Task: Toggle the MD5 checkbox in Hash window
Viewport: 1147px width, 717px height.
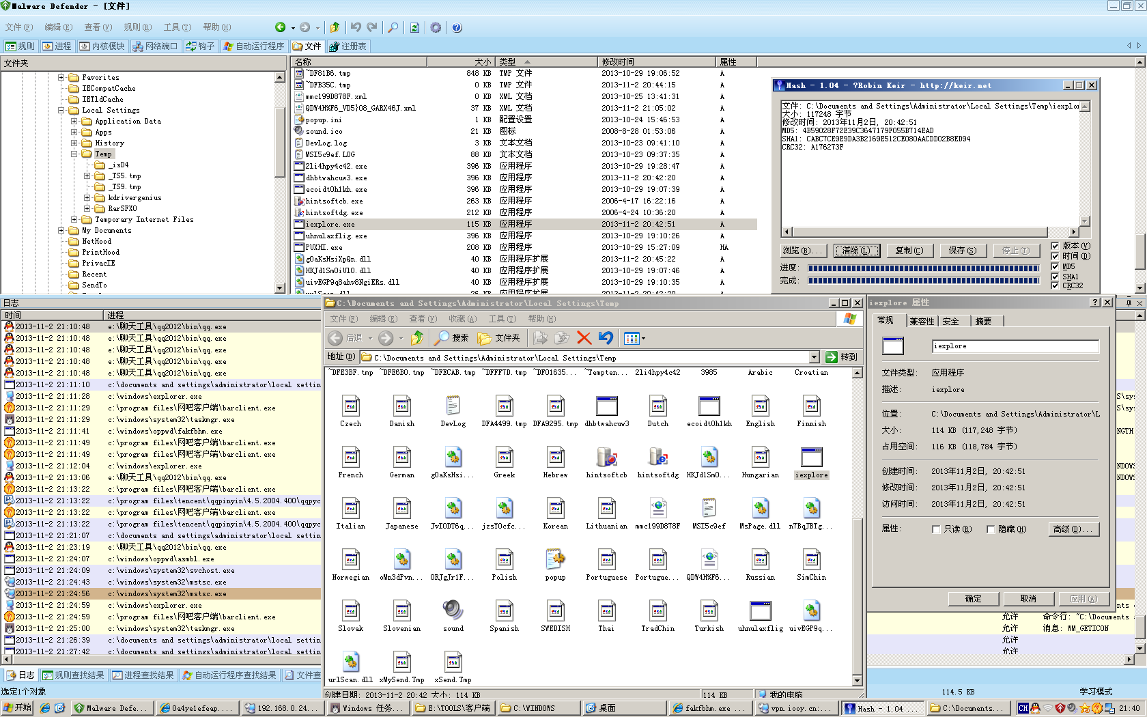Action: [1056, 266]
